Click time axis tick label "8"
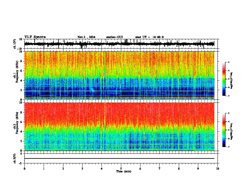Viewport: 245px width, 189px height. [179, 169]
